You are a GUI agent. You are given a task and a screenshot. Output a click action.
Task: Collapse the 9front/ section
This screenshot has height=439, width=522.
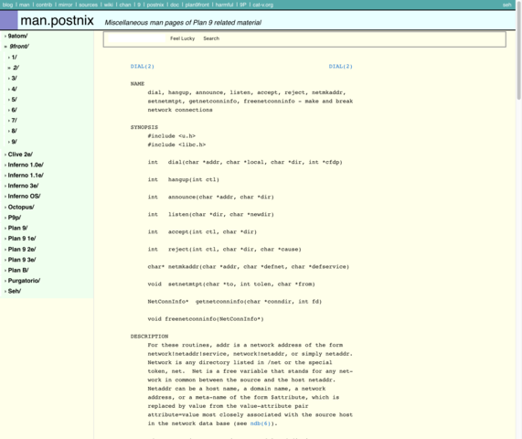click(19, 47)
